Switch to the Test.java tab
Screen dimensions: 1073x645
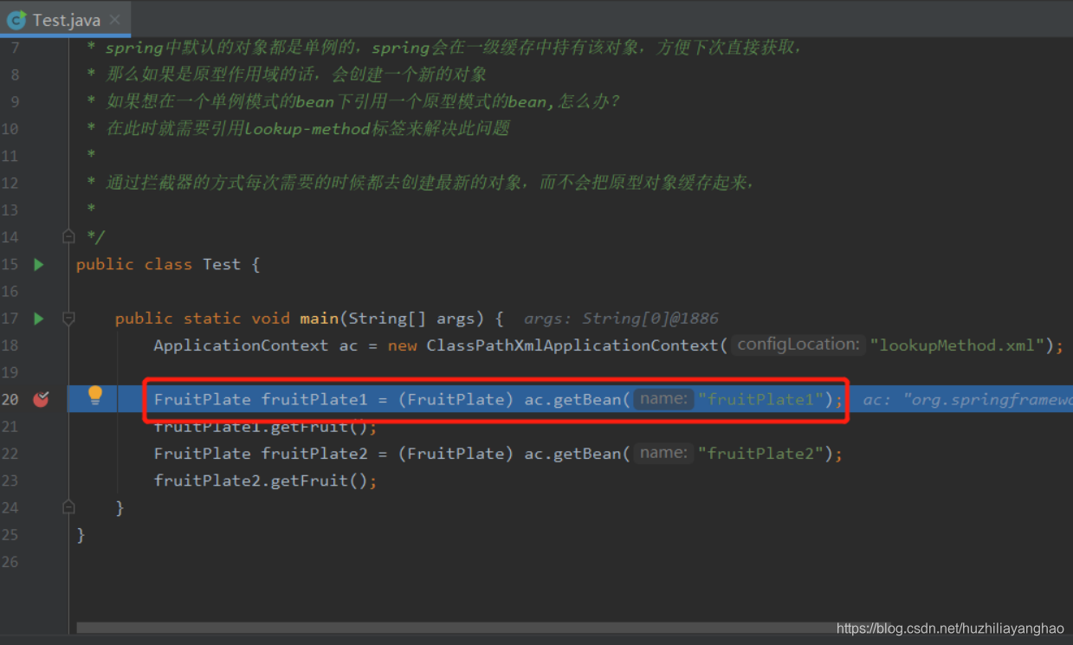pyautogui.click(x=66, y=19)
